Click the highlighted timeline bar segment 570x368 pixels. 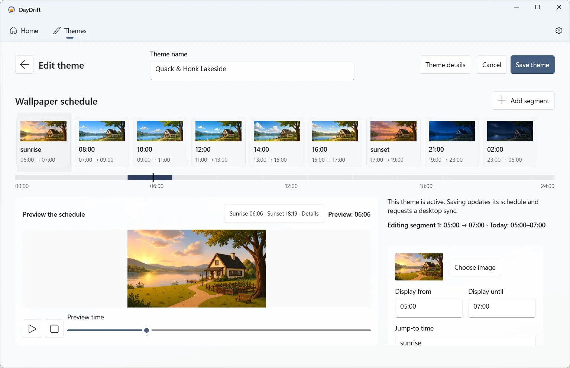point(150,177)
